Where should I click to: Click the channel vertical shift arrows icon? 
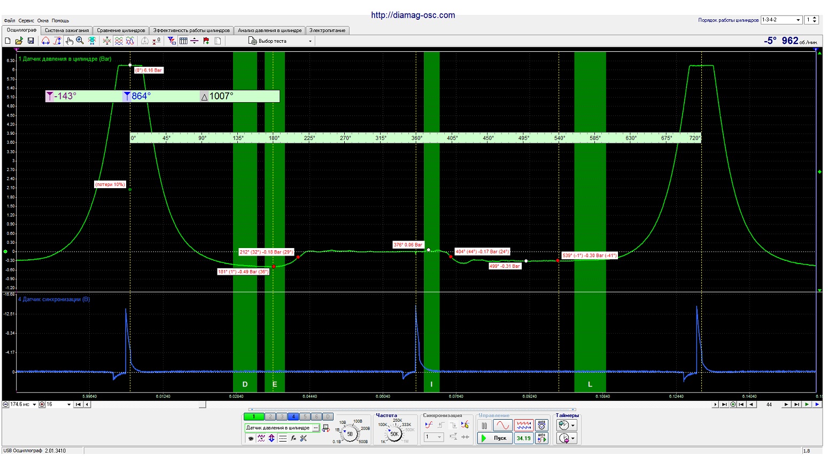click(272, 438)
